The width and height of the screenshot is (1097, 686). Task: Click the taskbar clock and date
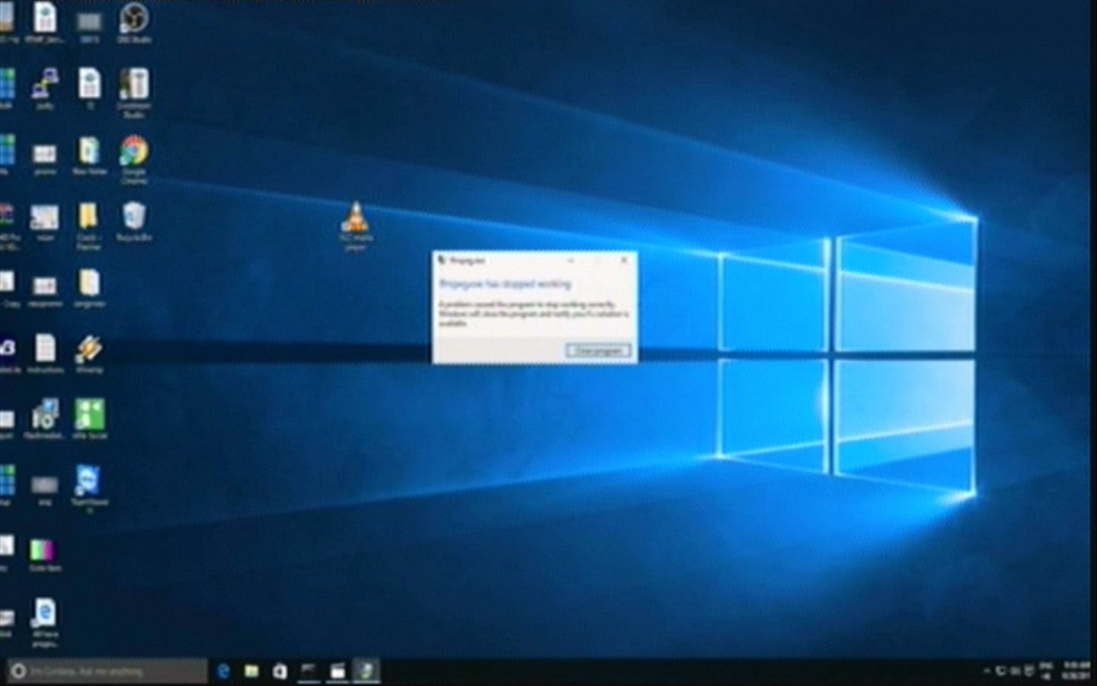[1075, 671]
